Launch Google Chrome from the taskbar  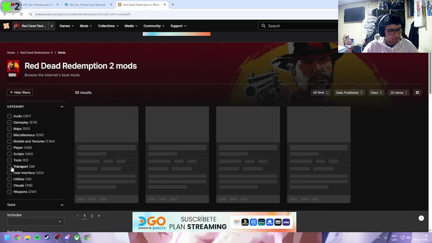[x=17, y=238]
